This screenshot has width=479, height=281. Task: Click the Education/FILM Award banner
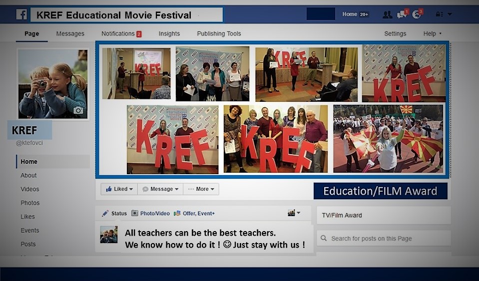[x=380, y=191]
